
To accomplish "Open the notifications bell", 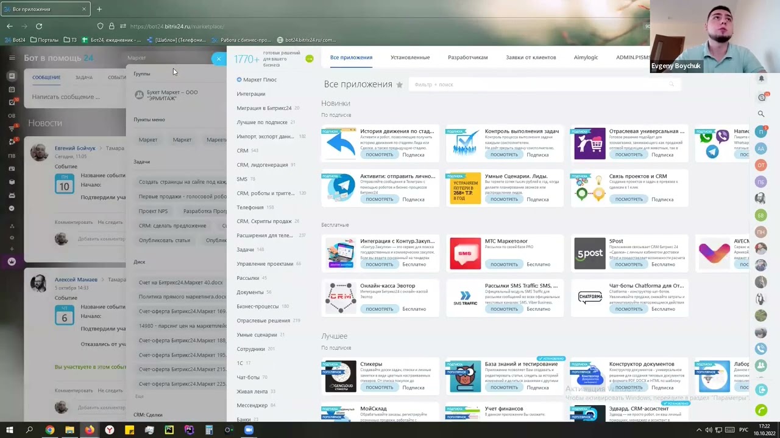I will tap(761, 78).
